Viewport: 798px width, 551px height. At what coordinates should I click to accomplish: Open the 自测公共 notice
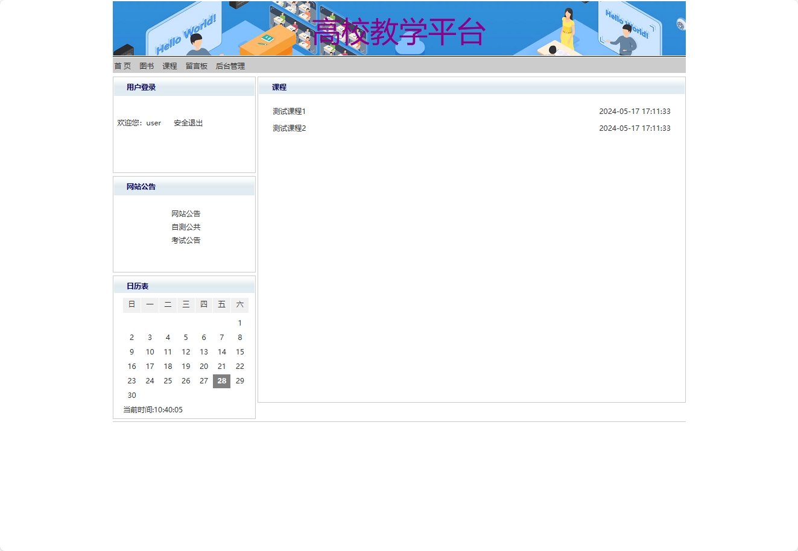[186, 227]
